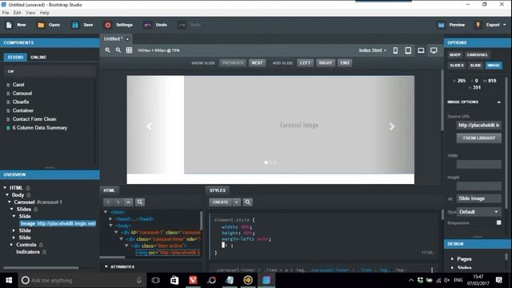Viewport: 512px width, 288px height.
Task: Switch to phone viewport size
Action: click(395, 50)
